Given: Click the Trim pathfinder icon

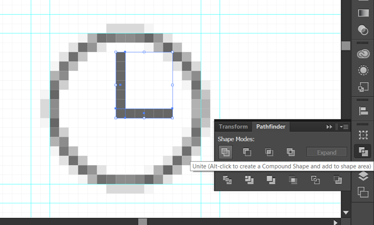Looking at the screenshot, I should 249,180.
